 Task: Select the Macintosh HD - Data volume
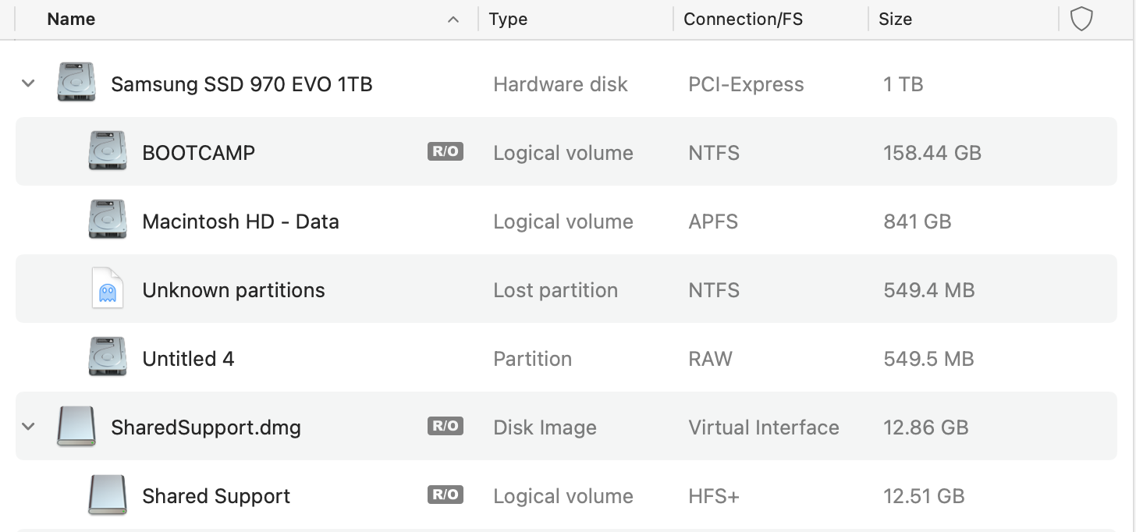pos(240,222)
